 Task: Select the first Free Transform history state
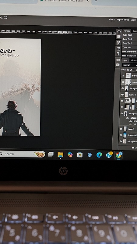coord(129,52)
